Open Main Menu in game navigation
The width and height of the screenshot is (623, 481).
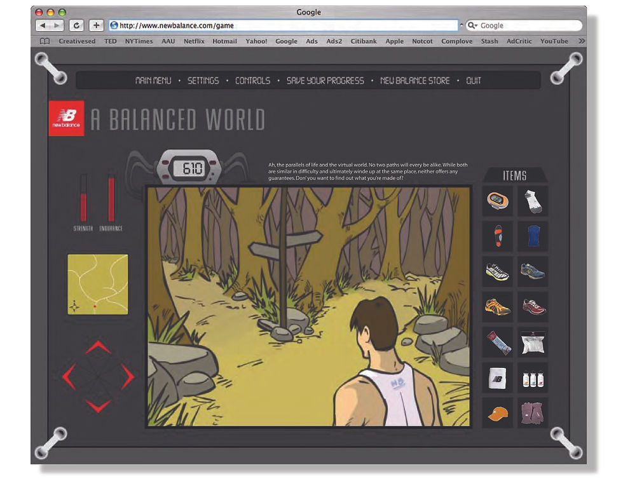[153, 81]
